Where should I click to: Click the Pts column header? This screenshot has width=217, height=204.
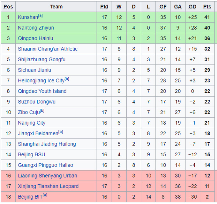click(207, 7)
